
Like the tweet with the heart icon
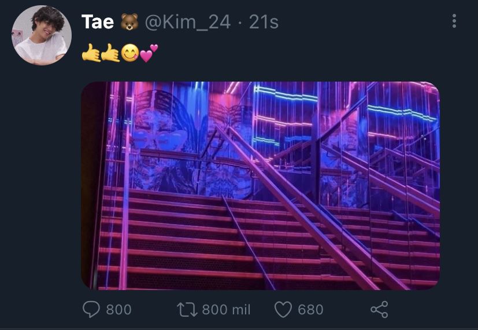click(283, 310)
